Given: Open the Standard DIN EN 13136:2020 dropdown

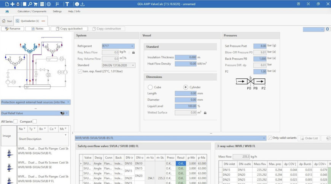Looking at the screenshot, I should point(118,65).
